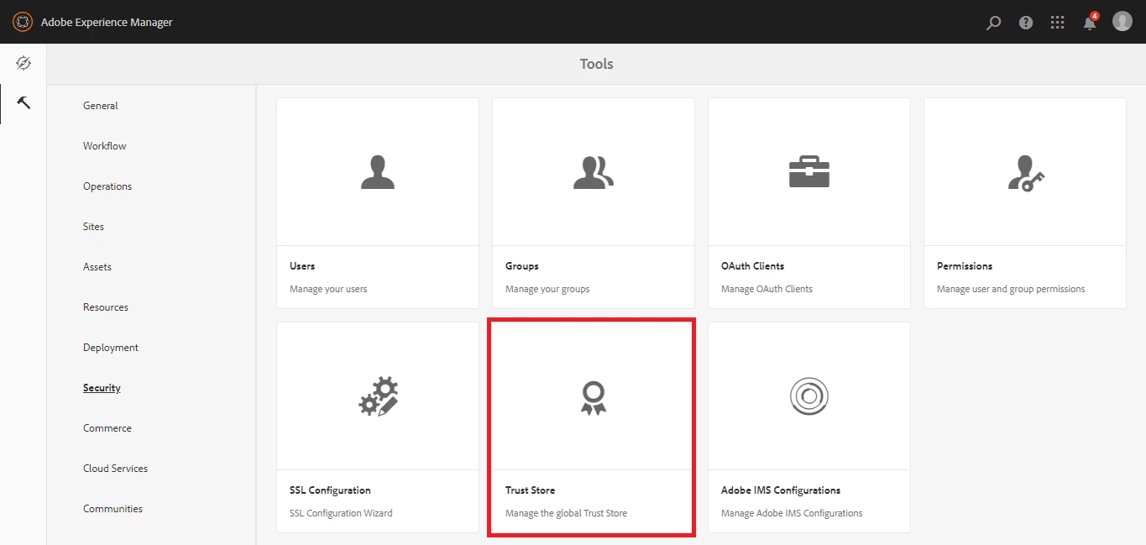
Task: Select the Navigation compass icon in rail
Action: tap(24, 64)
